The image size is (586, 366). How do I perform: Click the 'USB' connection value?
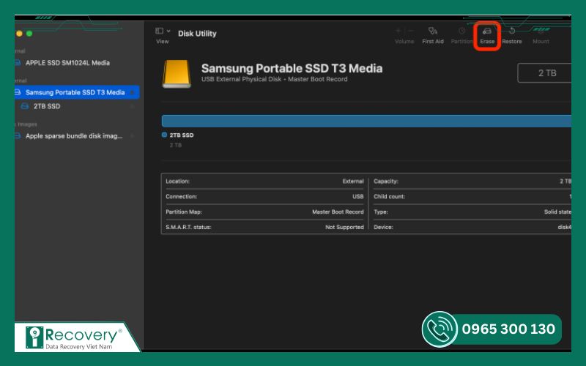click(x=357, y=196)
